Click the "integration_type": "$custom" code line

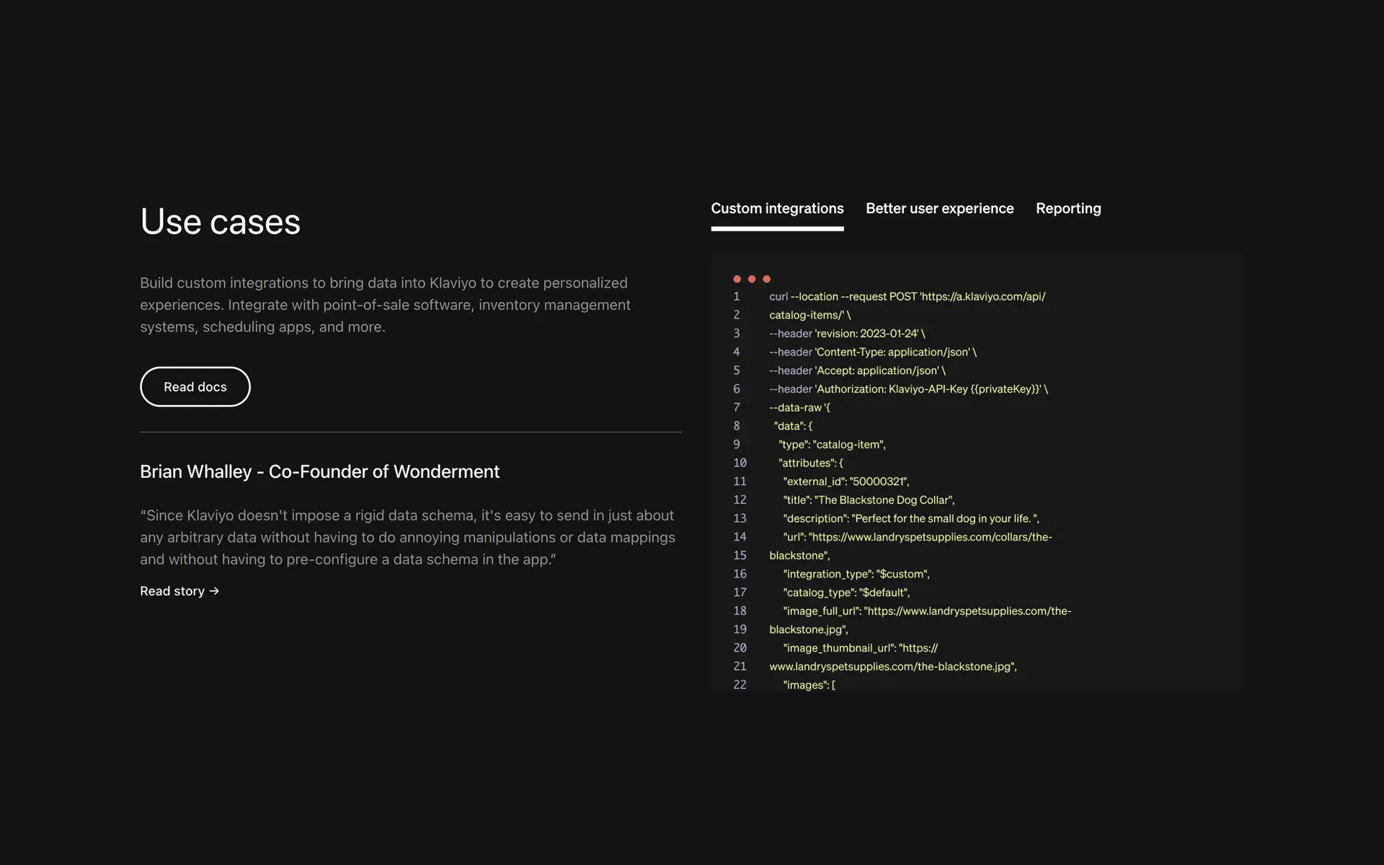[856, 575]
